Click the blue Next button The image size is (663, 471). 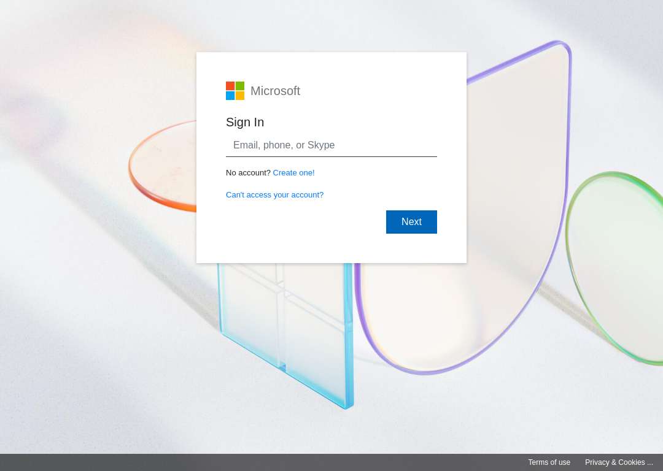411,222
